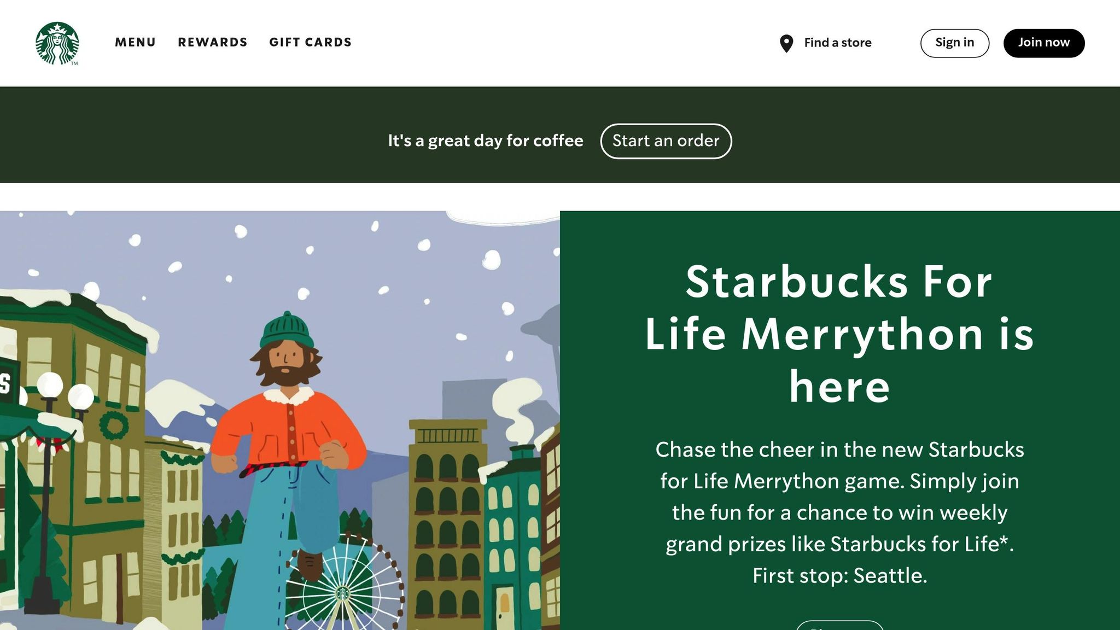Click Start an order in the banner

(x=666, y=141)
